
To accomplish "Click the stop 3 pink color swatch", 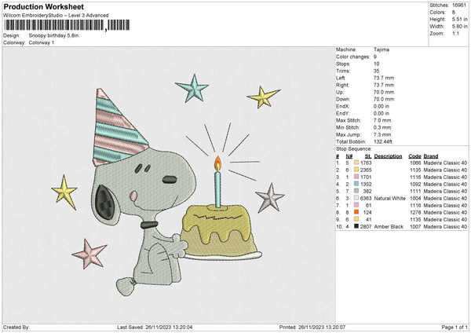I will click(x=356, y=177).
